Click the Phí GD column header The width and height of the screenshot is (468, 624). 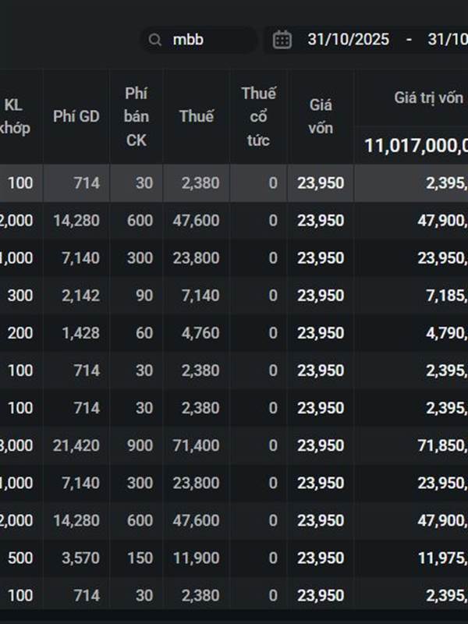[x=76, y=117]
